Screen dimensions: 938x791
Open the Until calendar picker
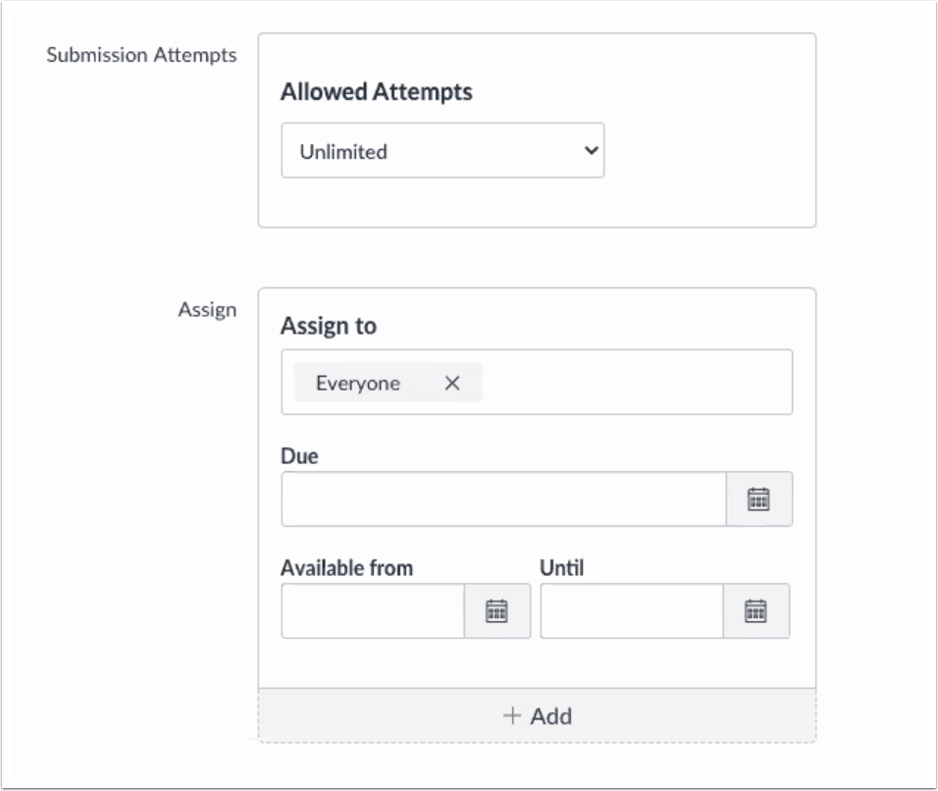(x=756, y=609)
